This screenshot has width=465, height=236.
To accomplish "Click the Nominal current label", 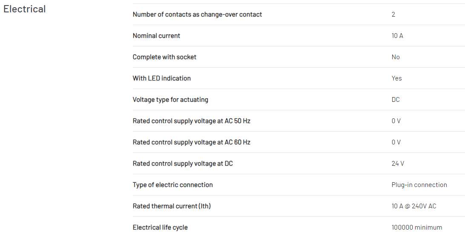I will click(x=156, y=36).
